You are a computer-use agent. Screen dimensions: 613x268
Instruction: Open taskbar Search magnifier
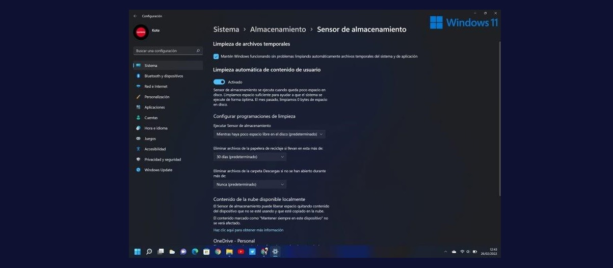pyautogui.click(x=149, y=251)
